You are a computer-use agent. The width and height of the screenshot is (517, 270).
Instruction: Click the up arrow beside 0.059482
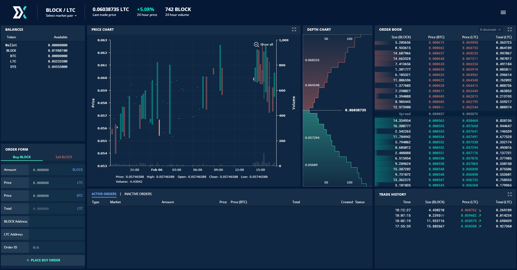[x=480, y=216]
